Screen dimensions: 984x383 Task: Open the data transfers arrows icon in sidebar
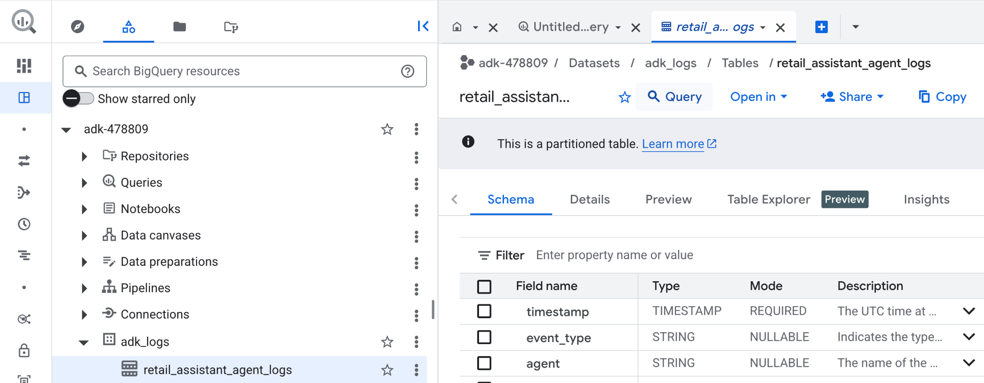pos(24,161)
